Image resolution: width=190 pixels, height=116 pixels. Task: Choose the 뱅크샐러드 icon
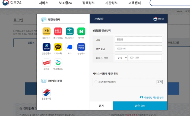(58, 62)
